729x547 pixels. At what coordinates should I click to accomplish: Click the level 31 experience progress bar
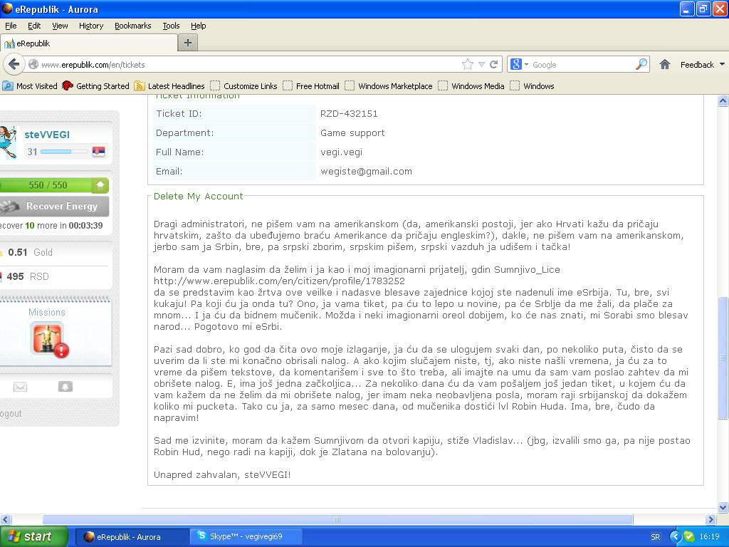[x=64, y=152]
